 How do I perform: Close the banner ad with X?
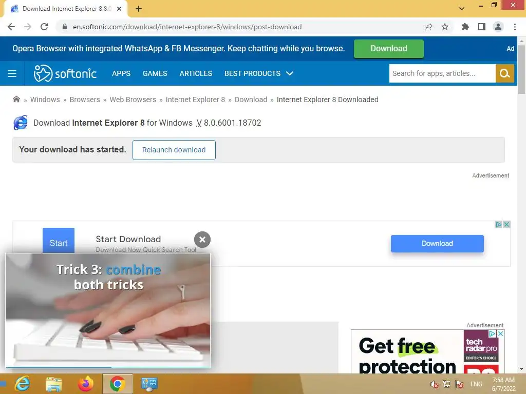[507, 225]
